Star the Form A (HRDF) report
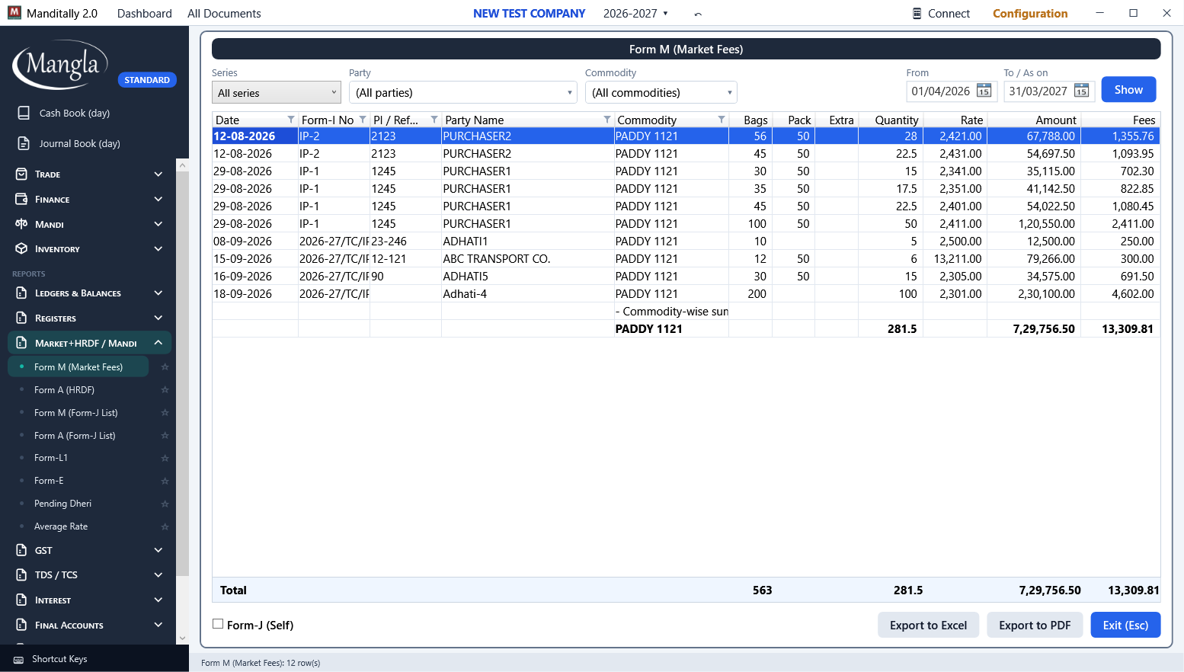Screen dimensions: 1184x672 click(x=165, y=390)
